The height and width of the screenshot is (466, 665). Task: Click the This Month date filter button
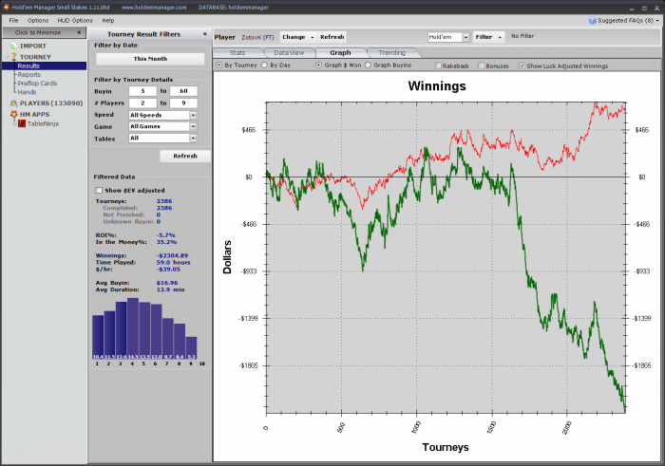pos(150,59)
